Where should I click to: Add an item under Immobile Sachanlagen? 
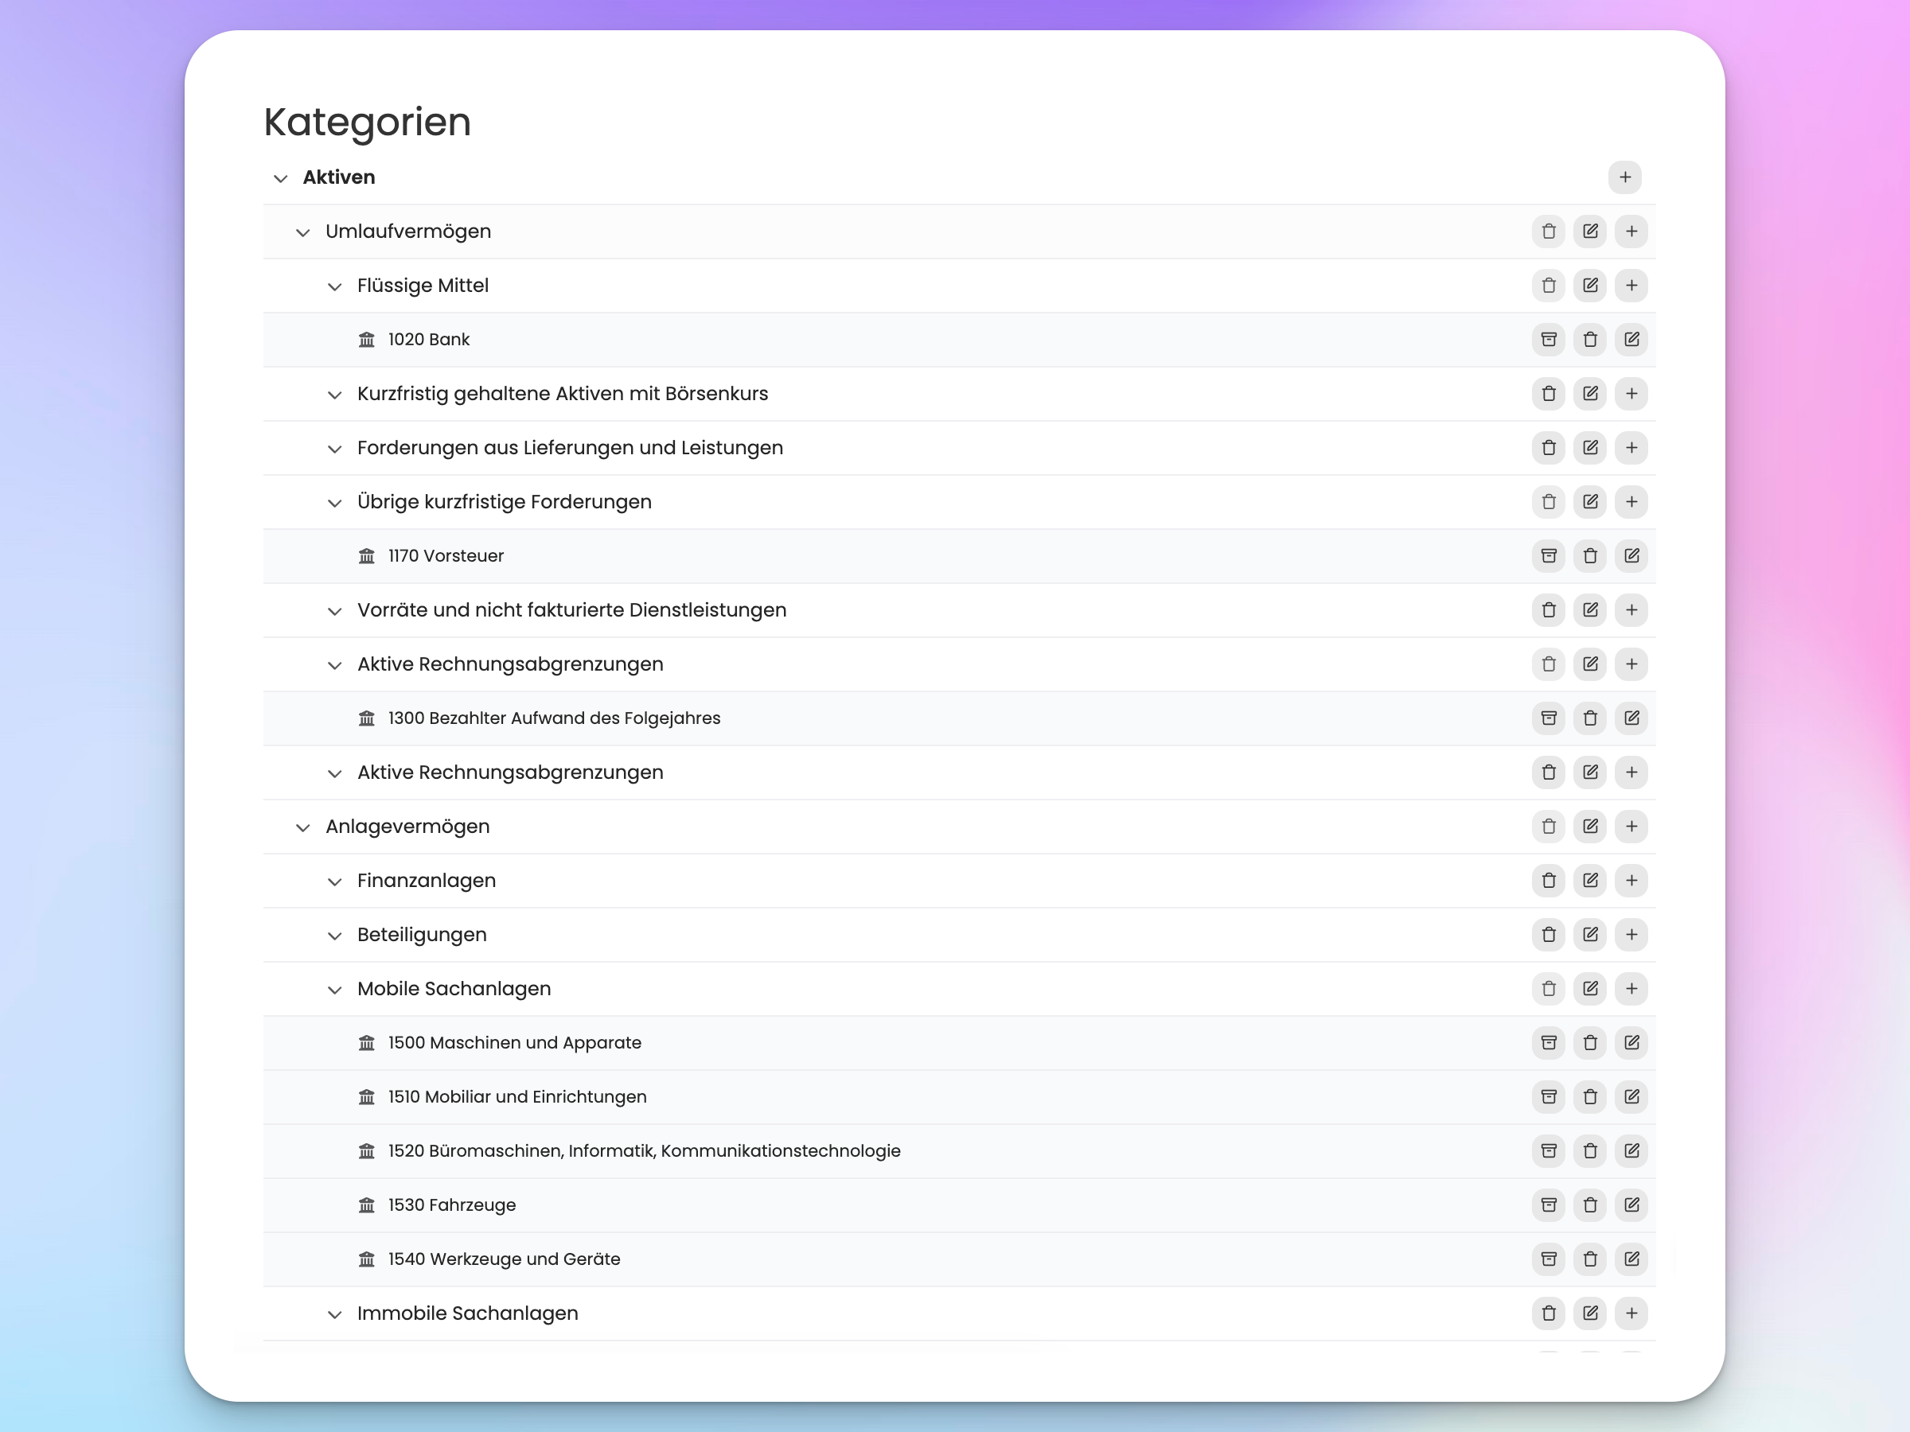1631,1313
